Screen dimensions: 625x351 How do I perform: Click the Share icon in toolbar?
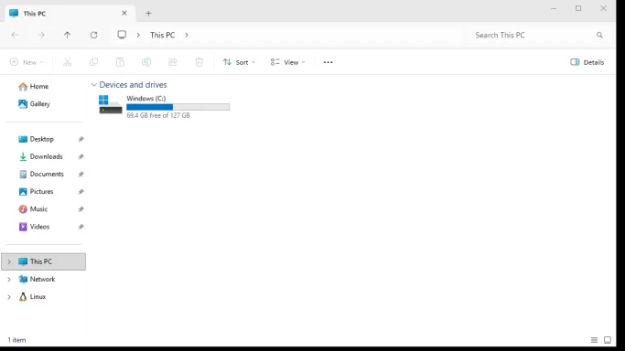point(173,62)
